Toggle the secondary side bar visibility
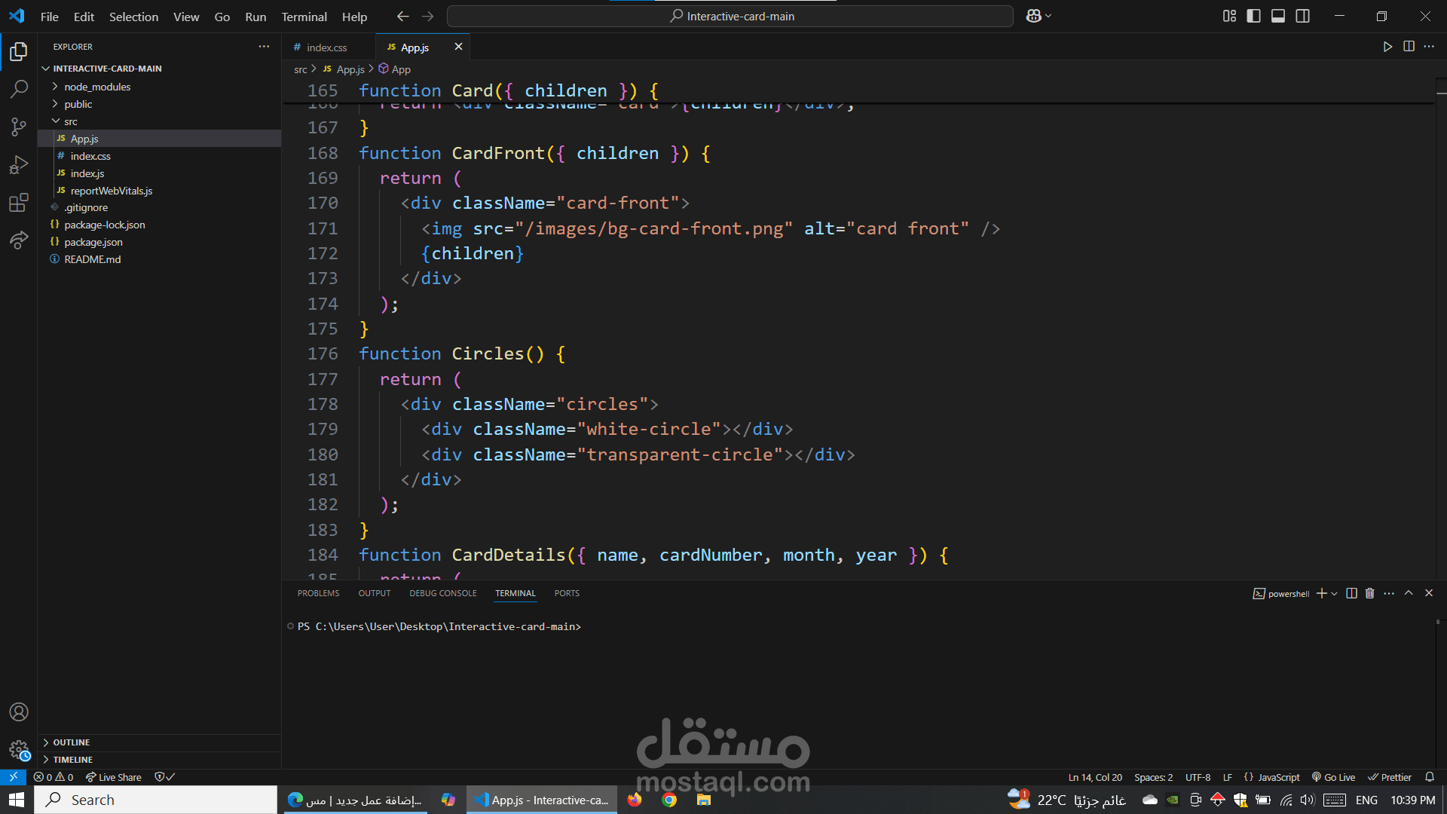Screen dimensions: 1447x814 point(1302,16)
